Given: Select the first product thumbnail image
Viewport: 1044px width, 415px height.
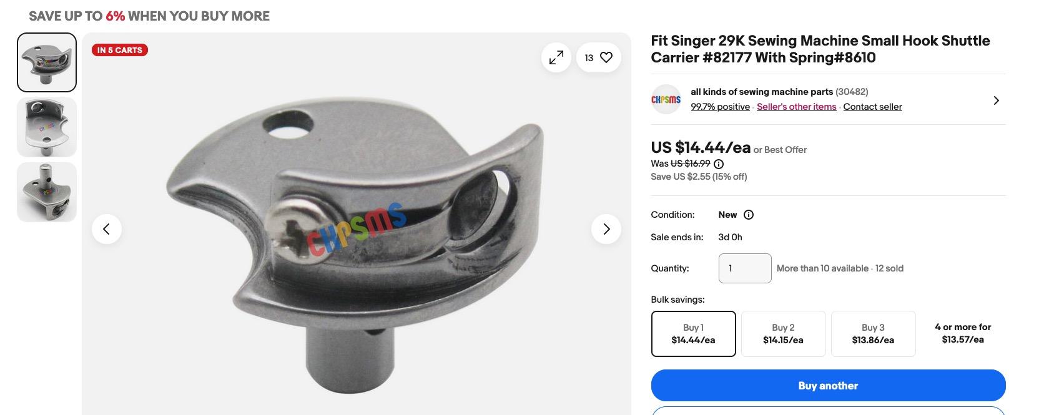Looking at the screenshot, I should tap(47, 62).
